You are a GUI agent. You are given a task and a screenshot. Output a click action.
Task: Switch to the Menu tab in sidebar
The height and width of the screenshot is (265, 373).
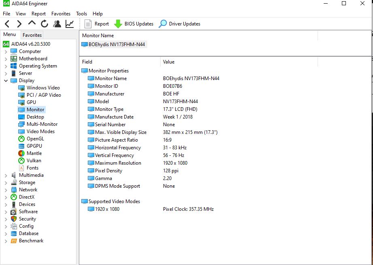(10, 34)
